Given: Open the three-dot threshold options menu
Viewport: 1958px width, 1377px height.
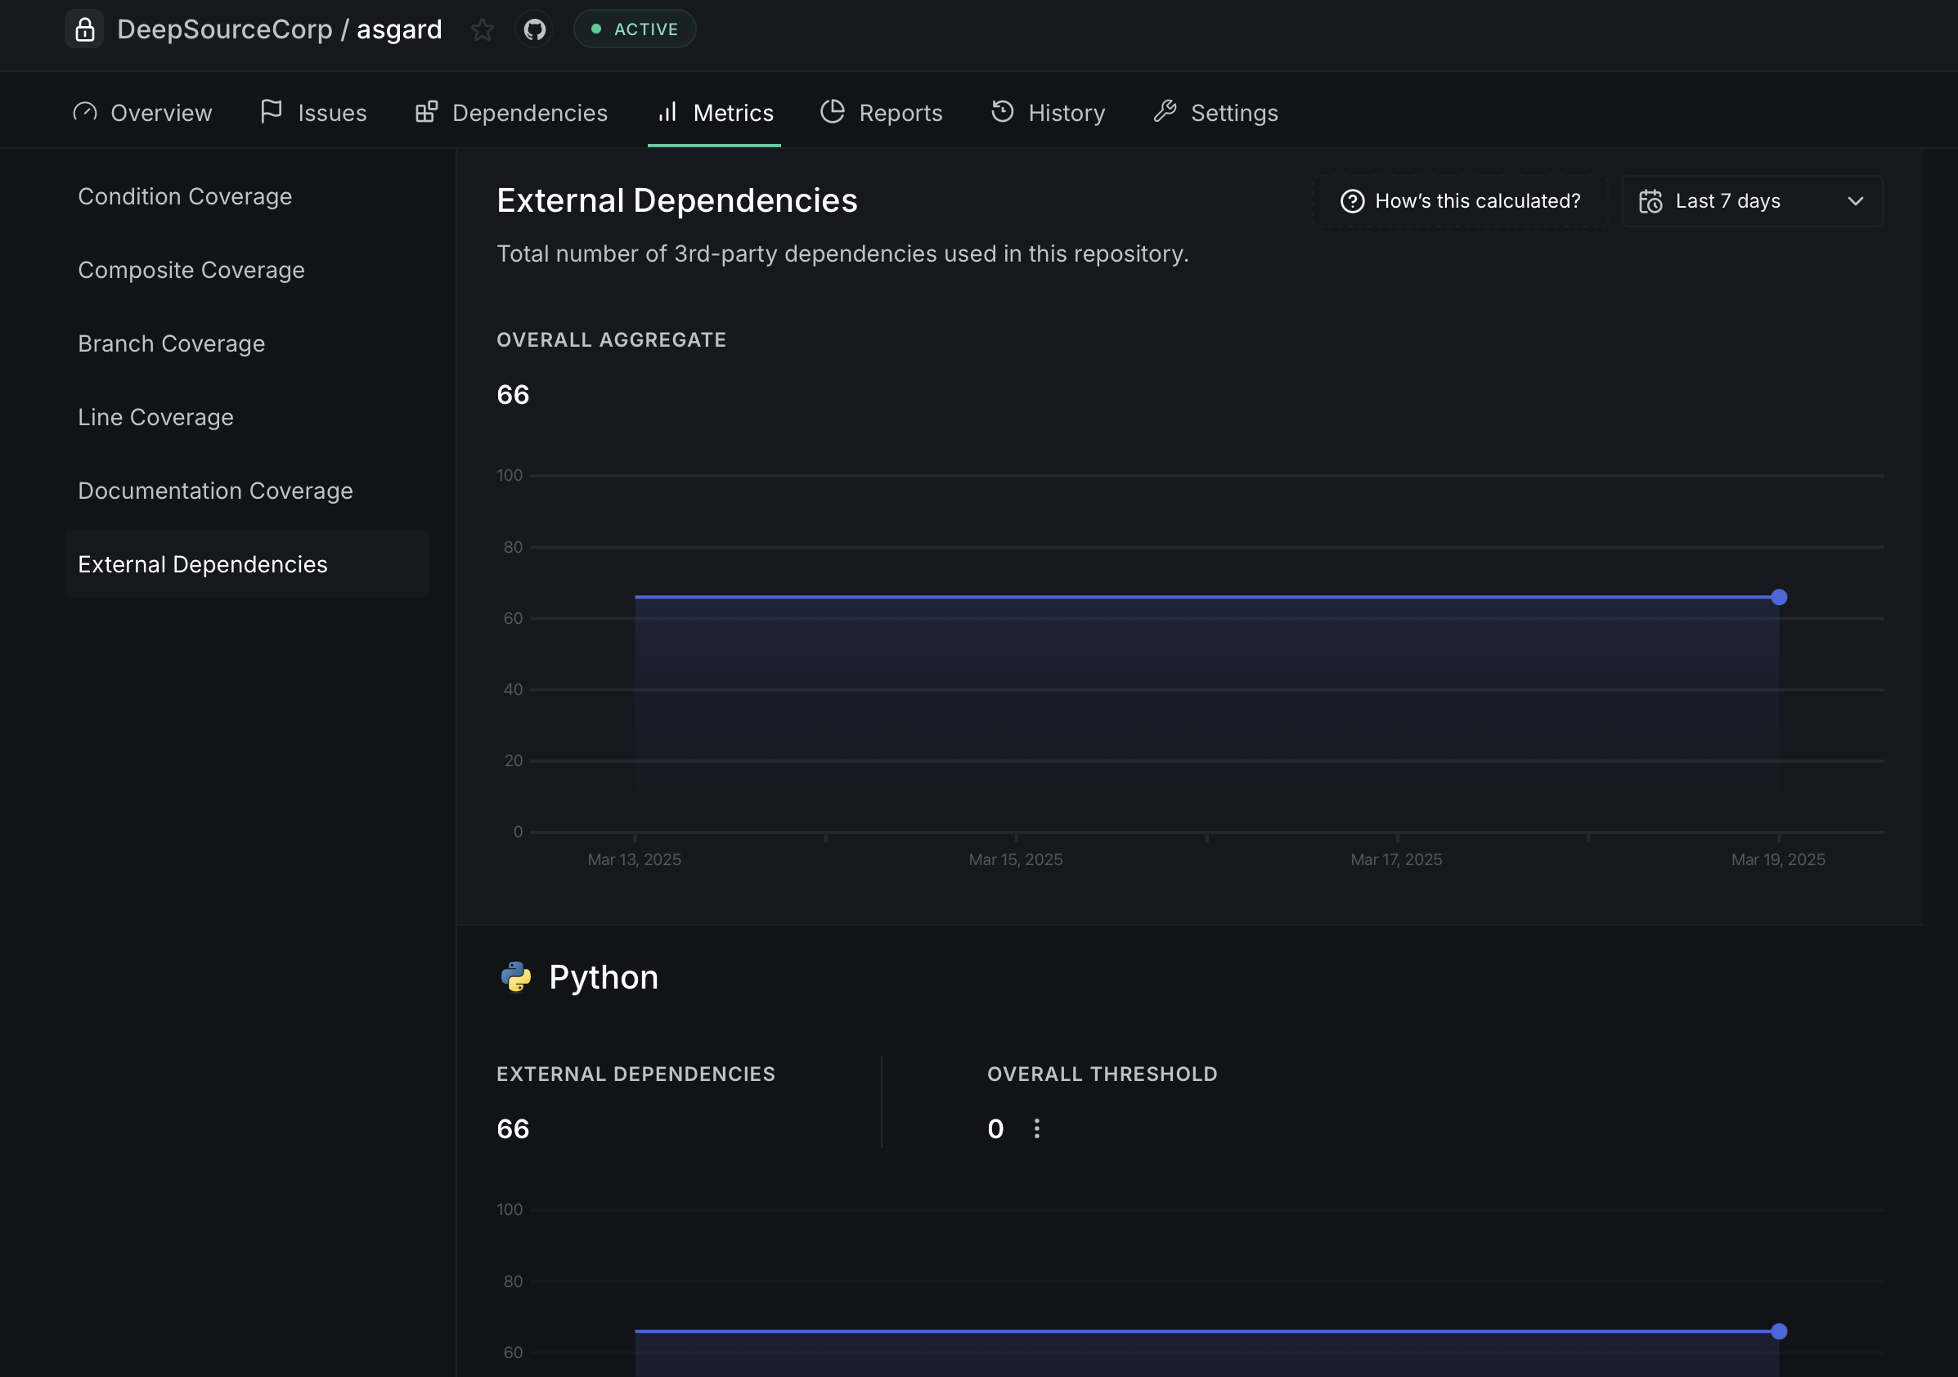Looking at the screenshot, I should point(1037,1129).
